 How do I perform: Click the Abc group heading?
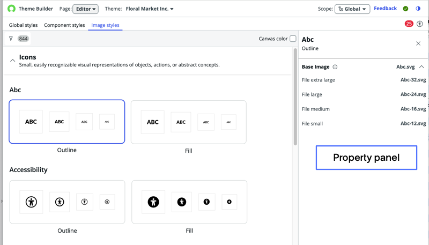tap(16, 90)
